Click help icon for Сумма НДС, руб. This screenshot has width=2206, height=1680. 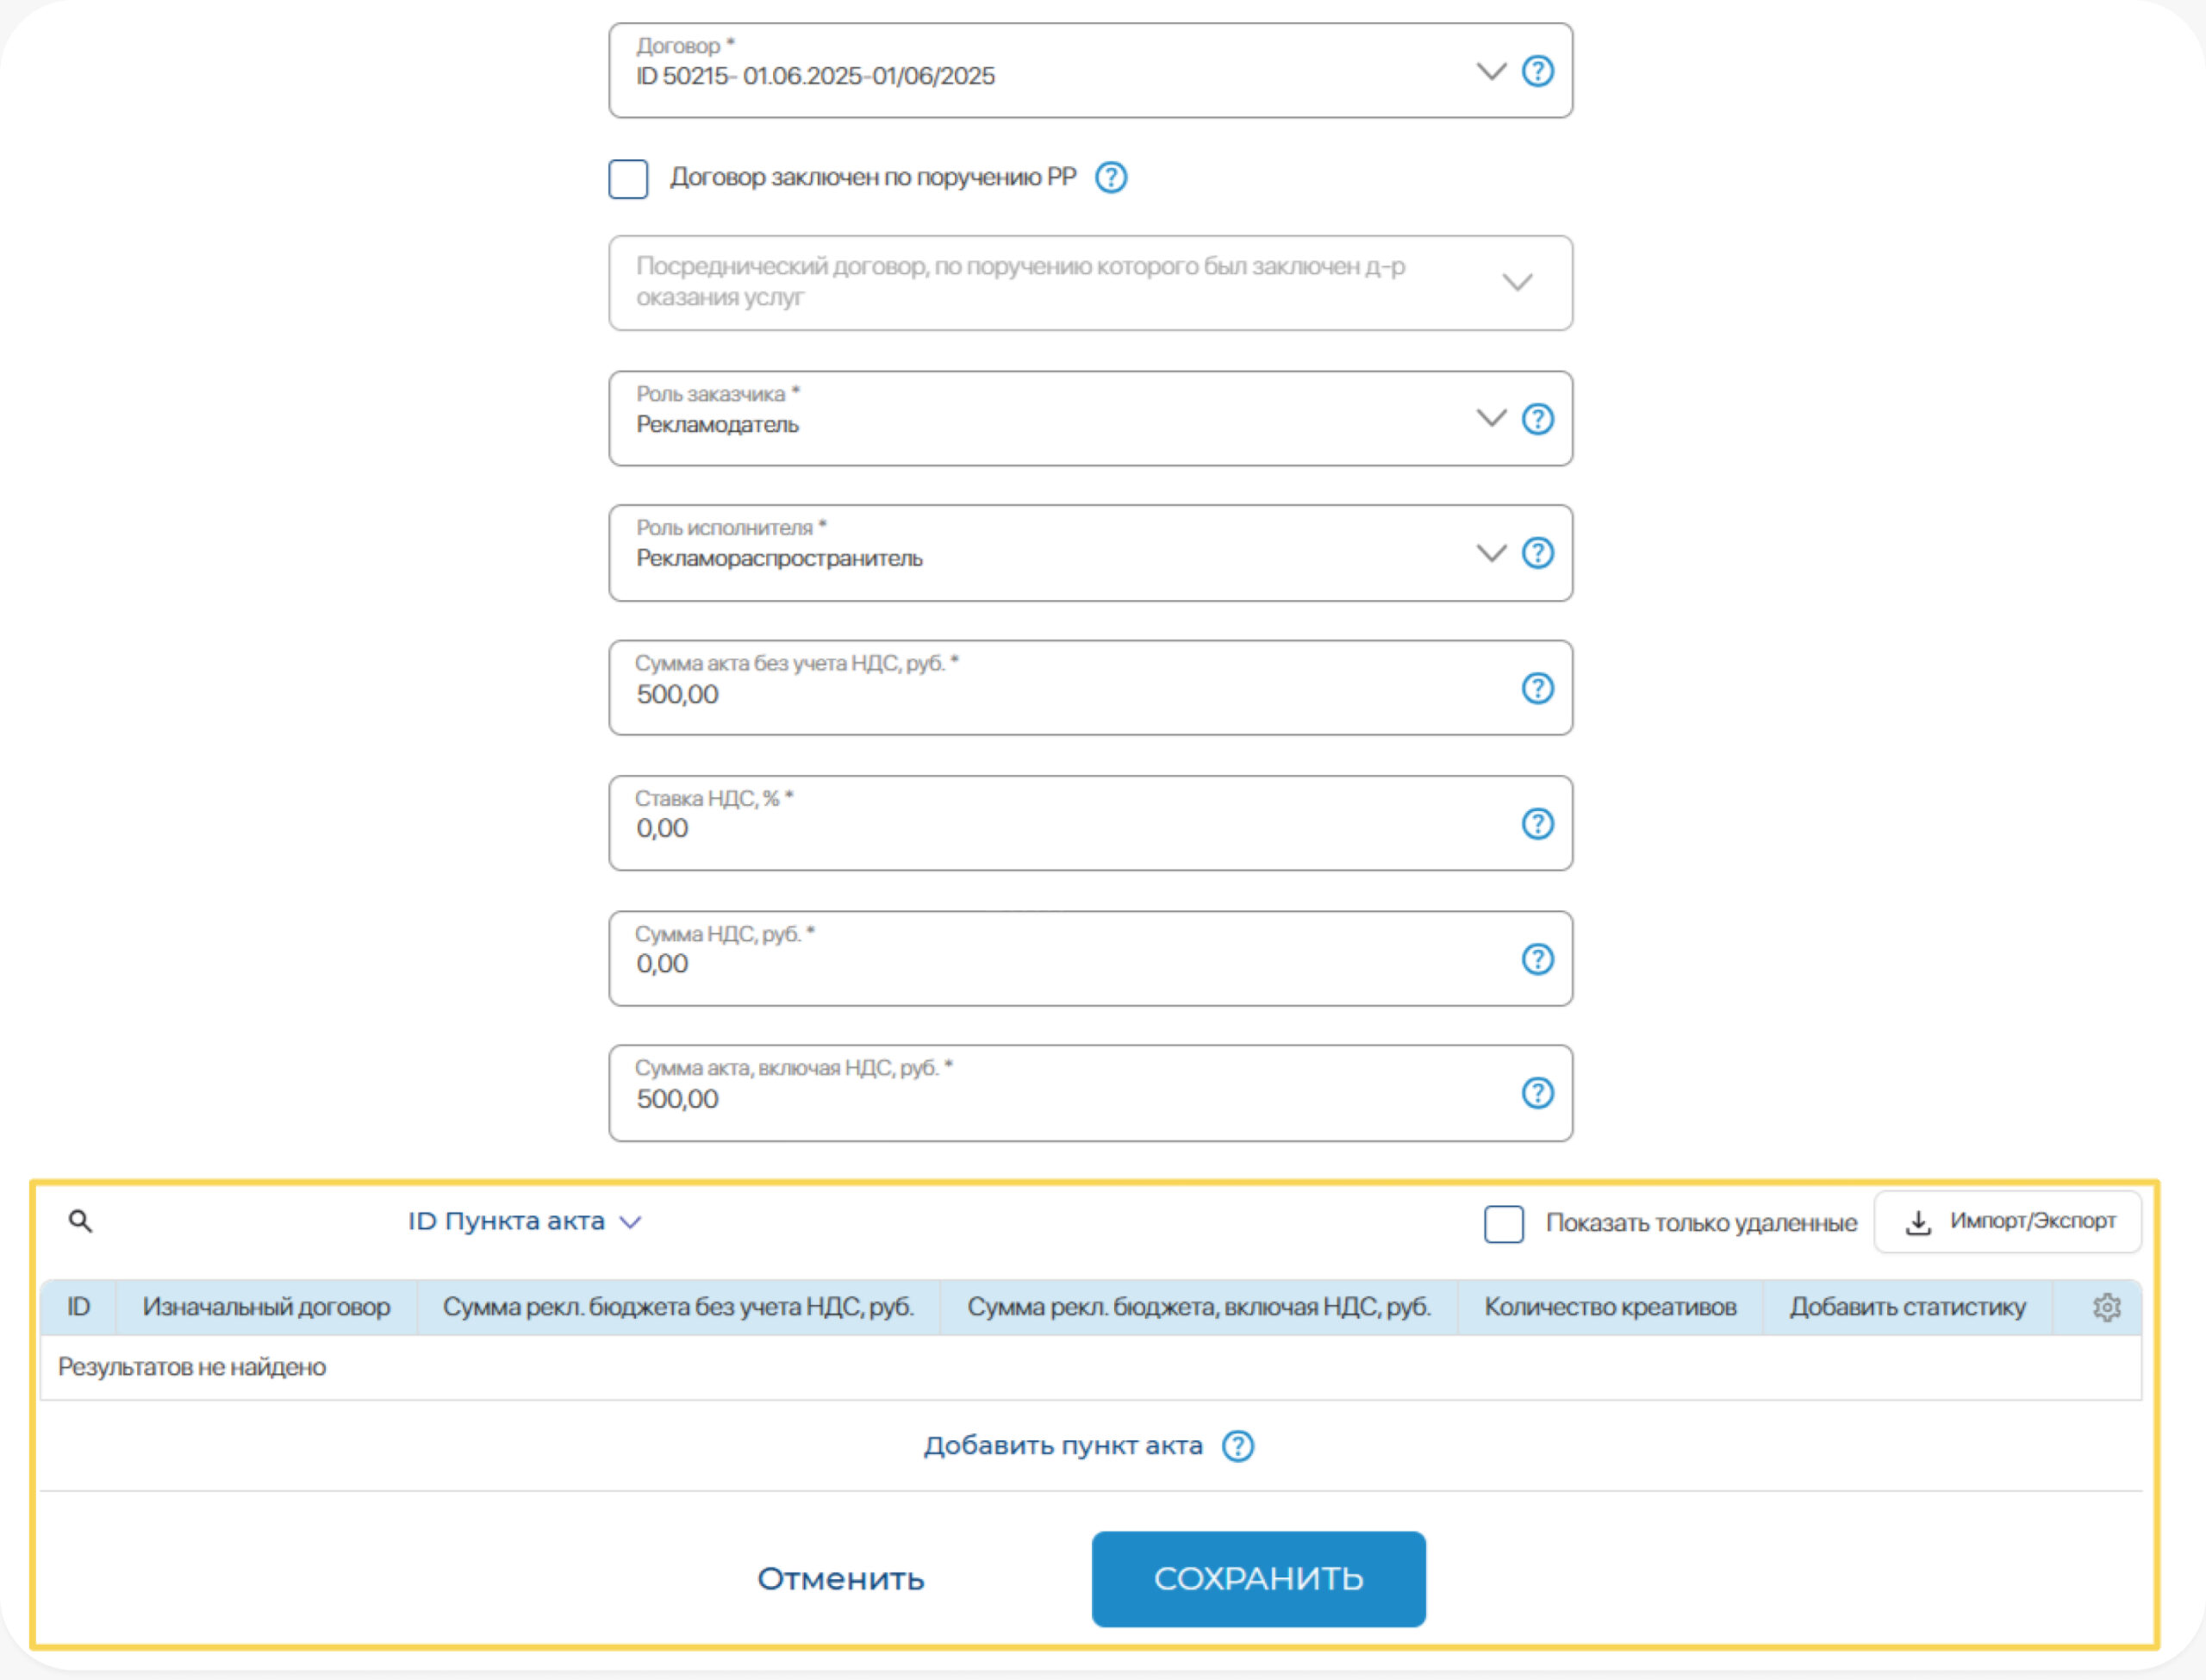1536,959
